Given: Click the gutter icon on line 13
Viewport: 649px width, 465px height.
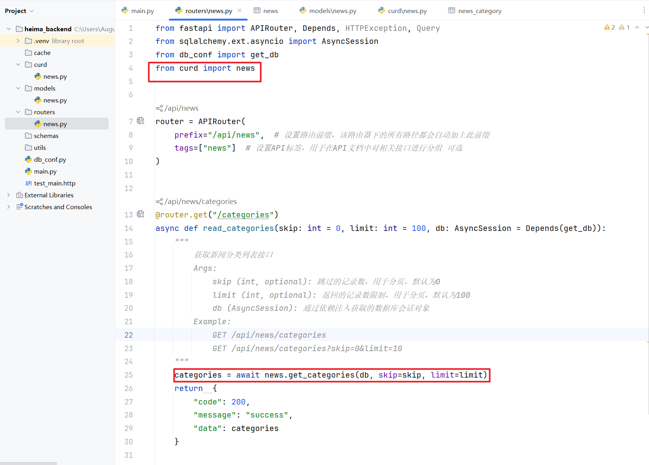Looking at the screenshot, I should tap(140, 214).
